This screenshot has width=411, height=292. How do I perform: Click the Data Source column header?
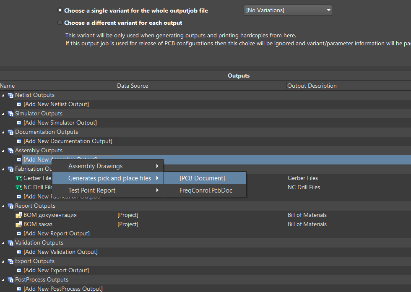click(x=133, y=86)
